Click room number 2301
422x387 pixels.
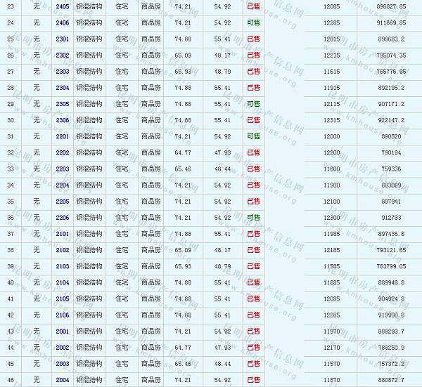coord(63,39)
